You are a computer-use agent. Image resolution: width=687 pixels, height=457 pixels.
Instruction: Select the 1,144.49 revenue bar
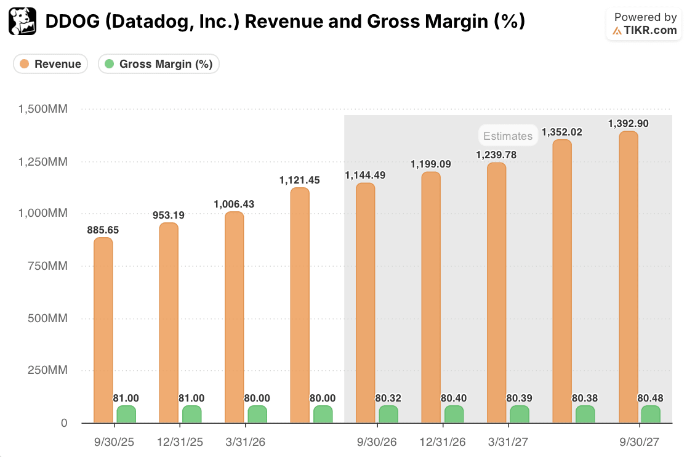[x=366, y=303]
